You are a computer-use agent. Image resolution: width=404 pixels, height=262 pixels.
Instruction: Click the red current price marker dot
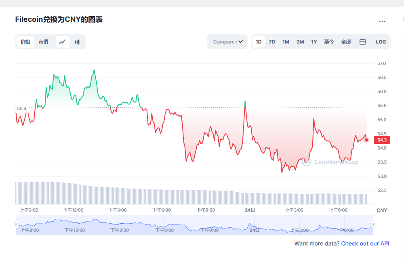[x=366, y=140]
